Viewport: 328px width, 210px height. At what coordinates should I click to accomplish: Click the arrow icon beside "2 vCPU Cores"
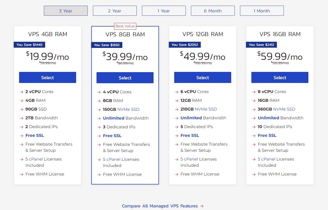pyautogui.click(x=22, y=92)
